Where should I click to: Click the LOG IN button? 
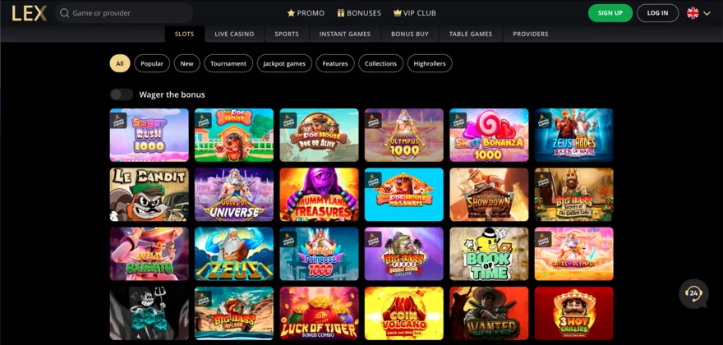pos(657,13)
